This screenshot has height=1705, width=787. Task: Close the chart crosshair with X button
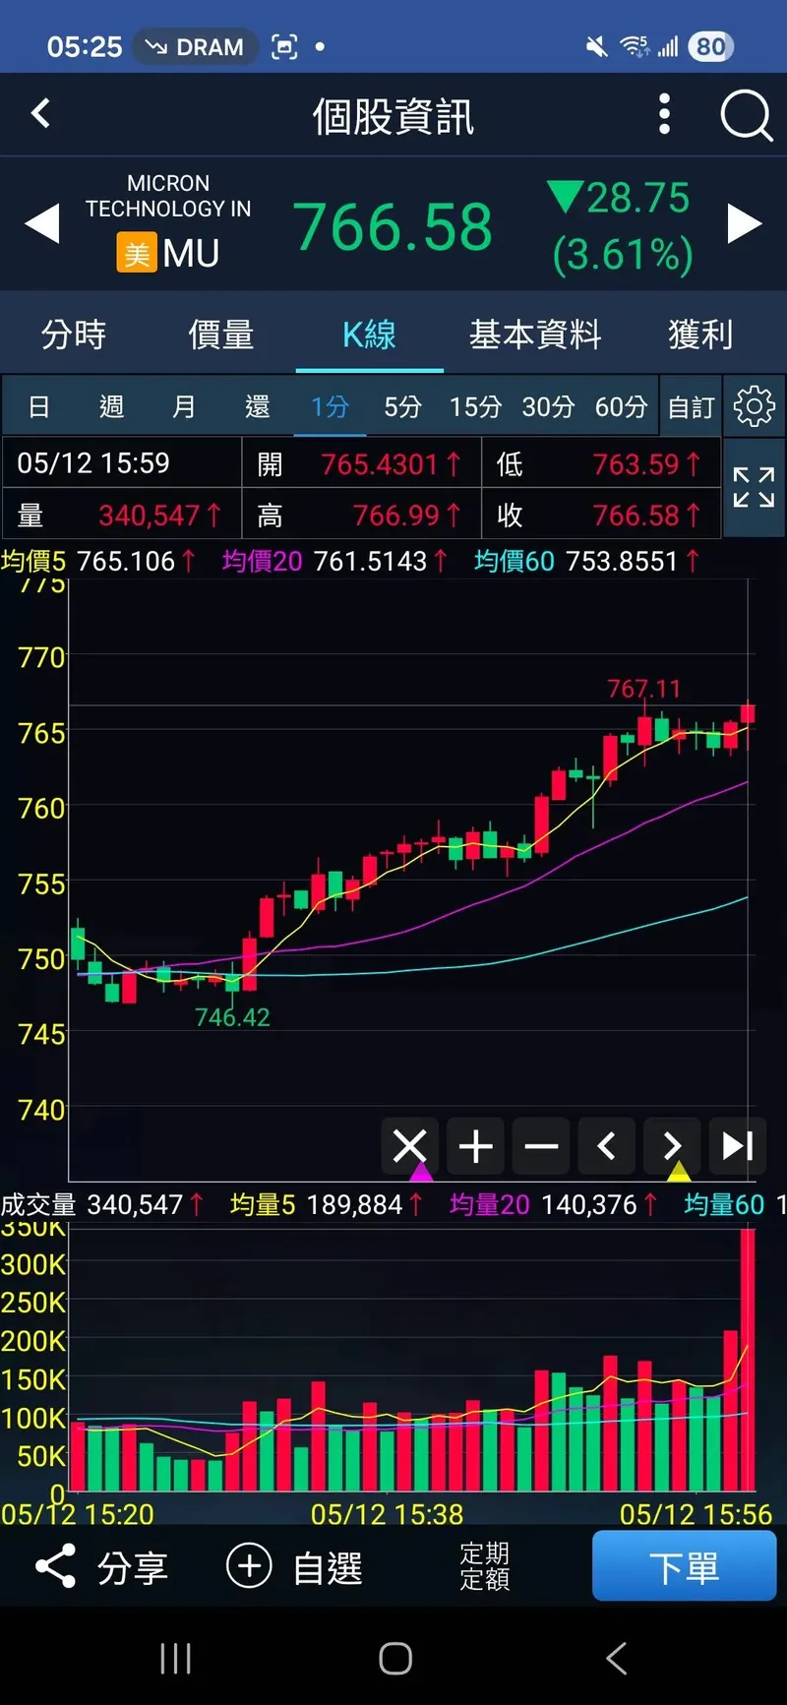(409, 1146)
